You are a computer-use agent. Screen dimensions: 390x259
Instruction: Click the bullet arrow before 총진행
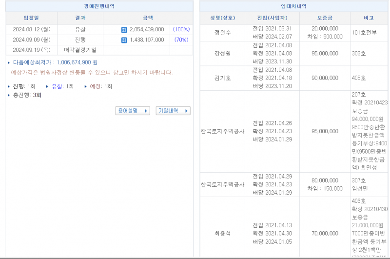(9, 95)
